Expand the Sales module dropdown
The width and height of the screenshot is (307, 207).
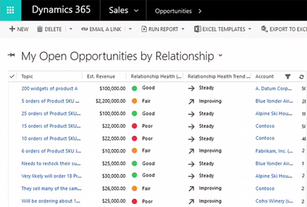click(x=135, y=10)
